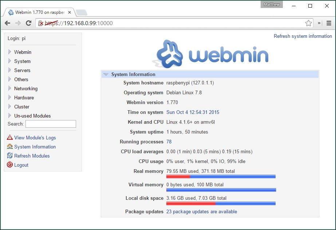Bookmark the page with the star icon
Image resolution: width=336 pixels, height=230 pixels.
(308, 23)
